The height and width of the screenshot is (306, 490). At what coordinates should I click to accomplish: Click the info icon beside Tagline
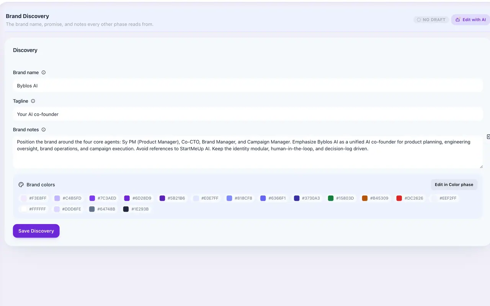[x=33, y=101]
